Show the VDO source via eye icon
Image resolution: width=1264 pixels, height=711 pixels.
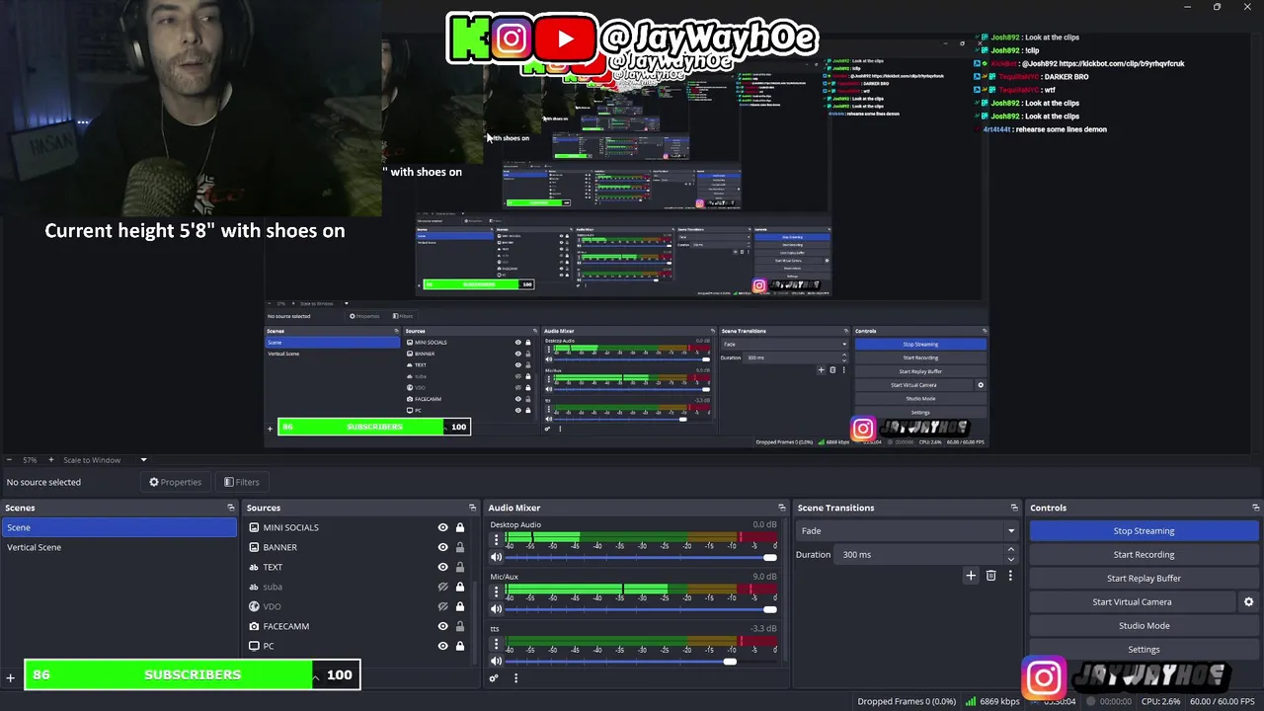pos(442,606)
